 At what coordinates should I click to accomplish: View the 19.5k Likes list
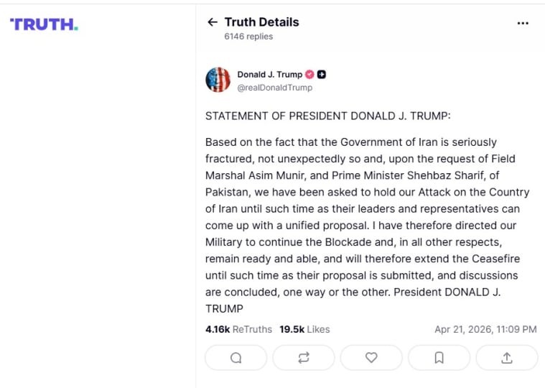coord(304,329)
